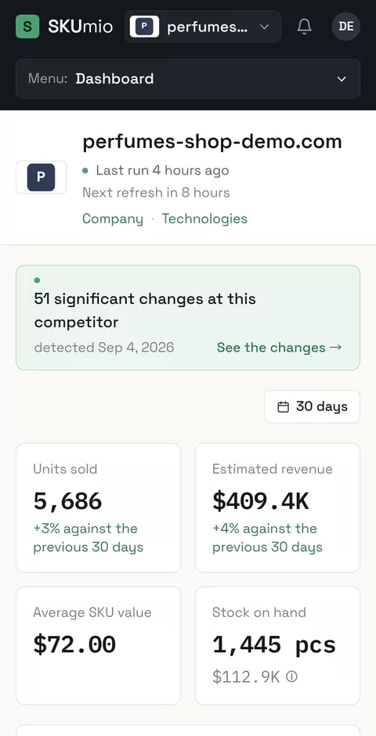Open the Company link
This screenshot has height=736, width=376.
(113, 218)
